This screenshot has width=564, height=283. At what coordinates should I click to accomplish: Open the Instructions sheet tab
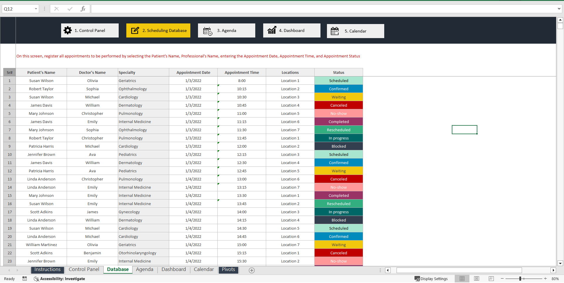pyautogui.click(x=47, y=270)
